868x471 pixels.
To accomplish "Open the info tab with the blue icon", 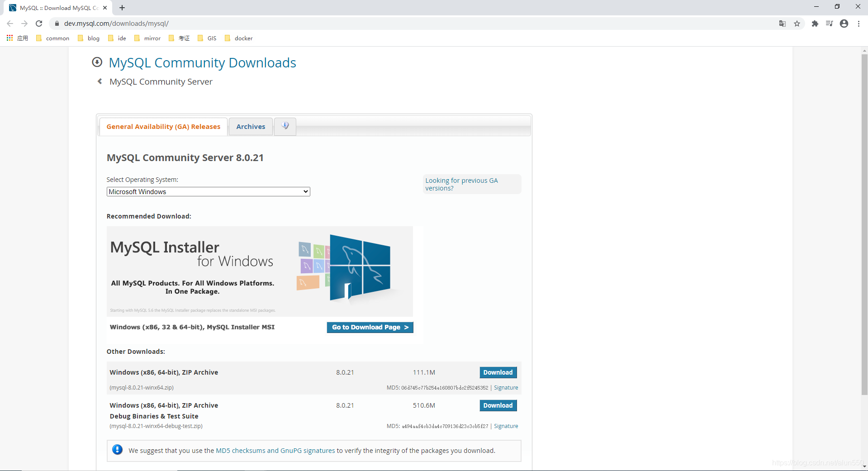I will point(285,126).
